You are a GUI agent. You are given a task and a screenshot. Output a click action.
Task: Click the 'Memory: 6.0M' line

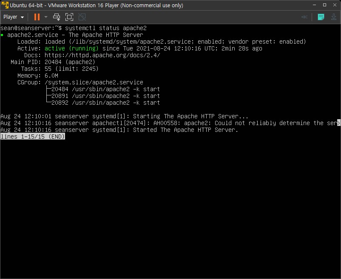click(38, 75)
